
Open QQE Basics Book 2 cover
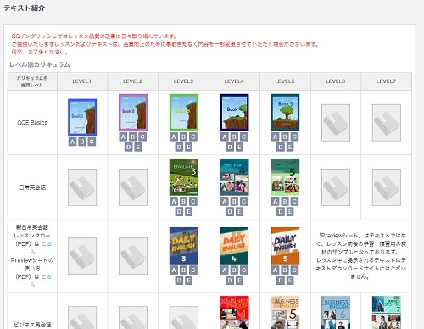pyautogui.click(x=133, y=112)
